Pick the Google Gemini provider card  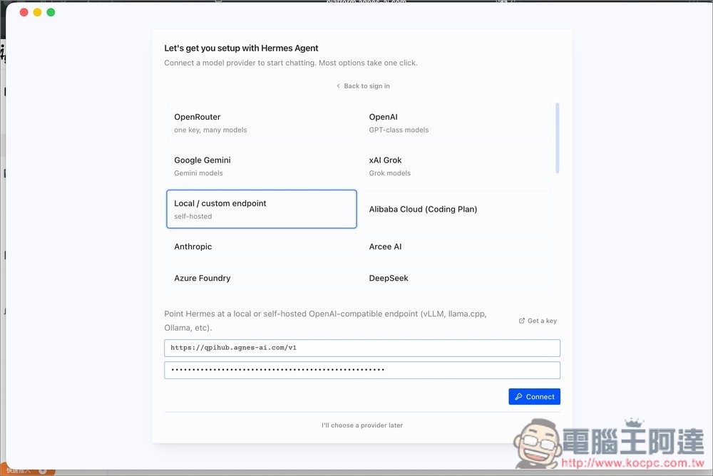(262, 166)
